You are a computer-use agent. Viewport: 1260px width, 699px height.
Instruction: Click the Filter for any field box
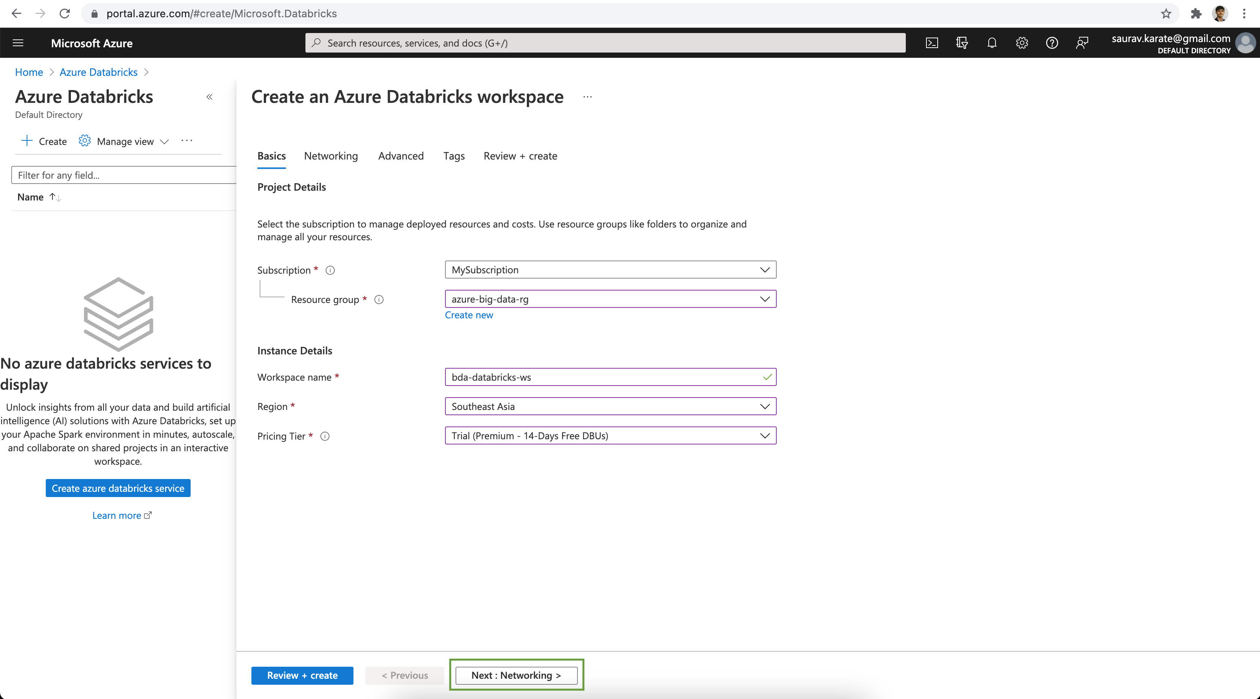point(124,175)
